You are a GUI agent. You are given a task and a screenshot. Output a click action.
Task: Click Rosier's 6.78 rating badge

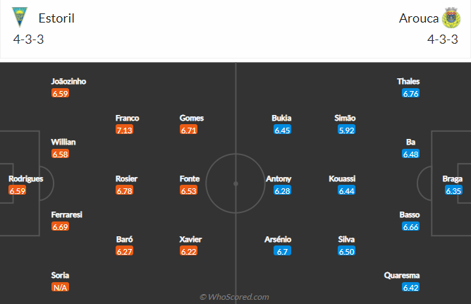pos(124,190)
